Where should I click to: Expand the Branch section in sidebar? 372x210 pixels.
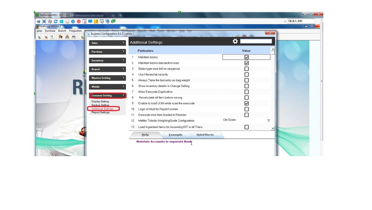[107, 69]
